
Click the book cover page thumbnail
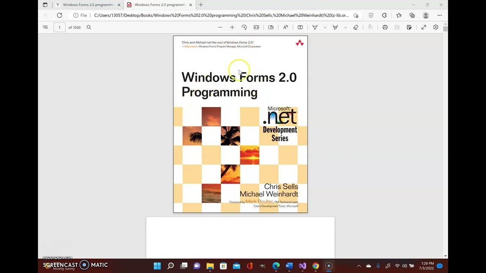tap(240, 124)
